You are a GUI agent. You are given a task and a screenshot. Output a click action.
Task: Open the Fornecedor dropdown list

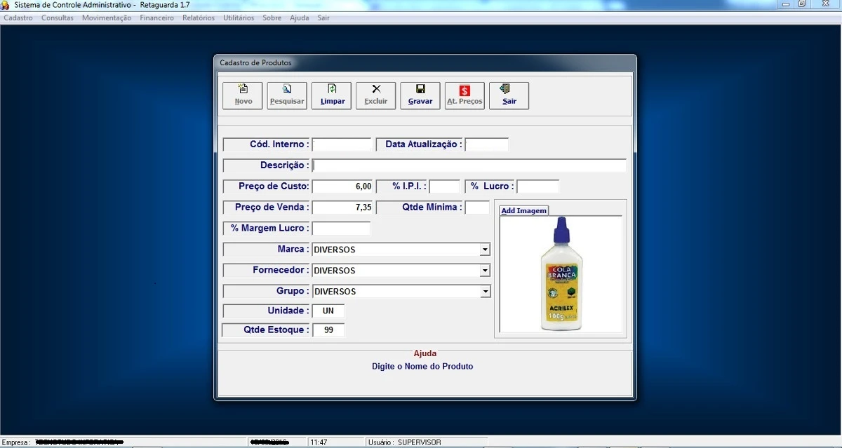click(484, 271)
